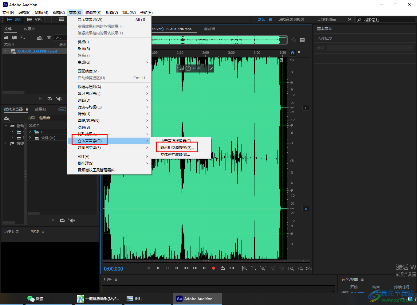
Task: Toggle skip selection transport icon
Action: point(232,268)
